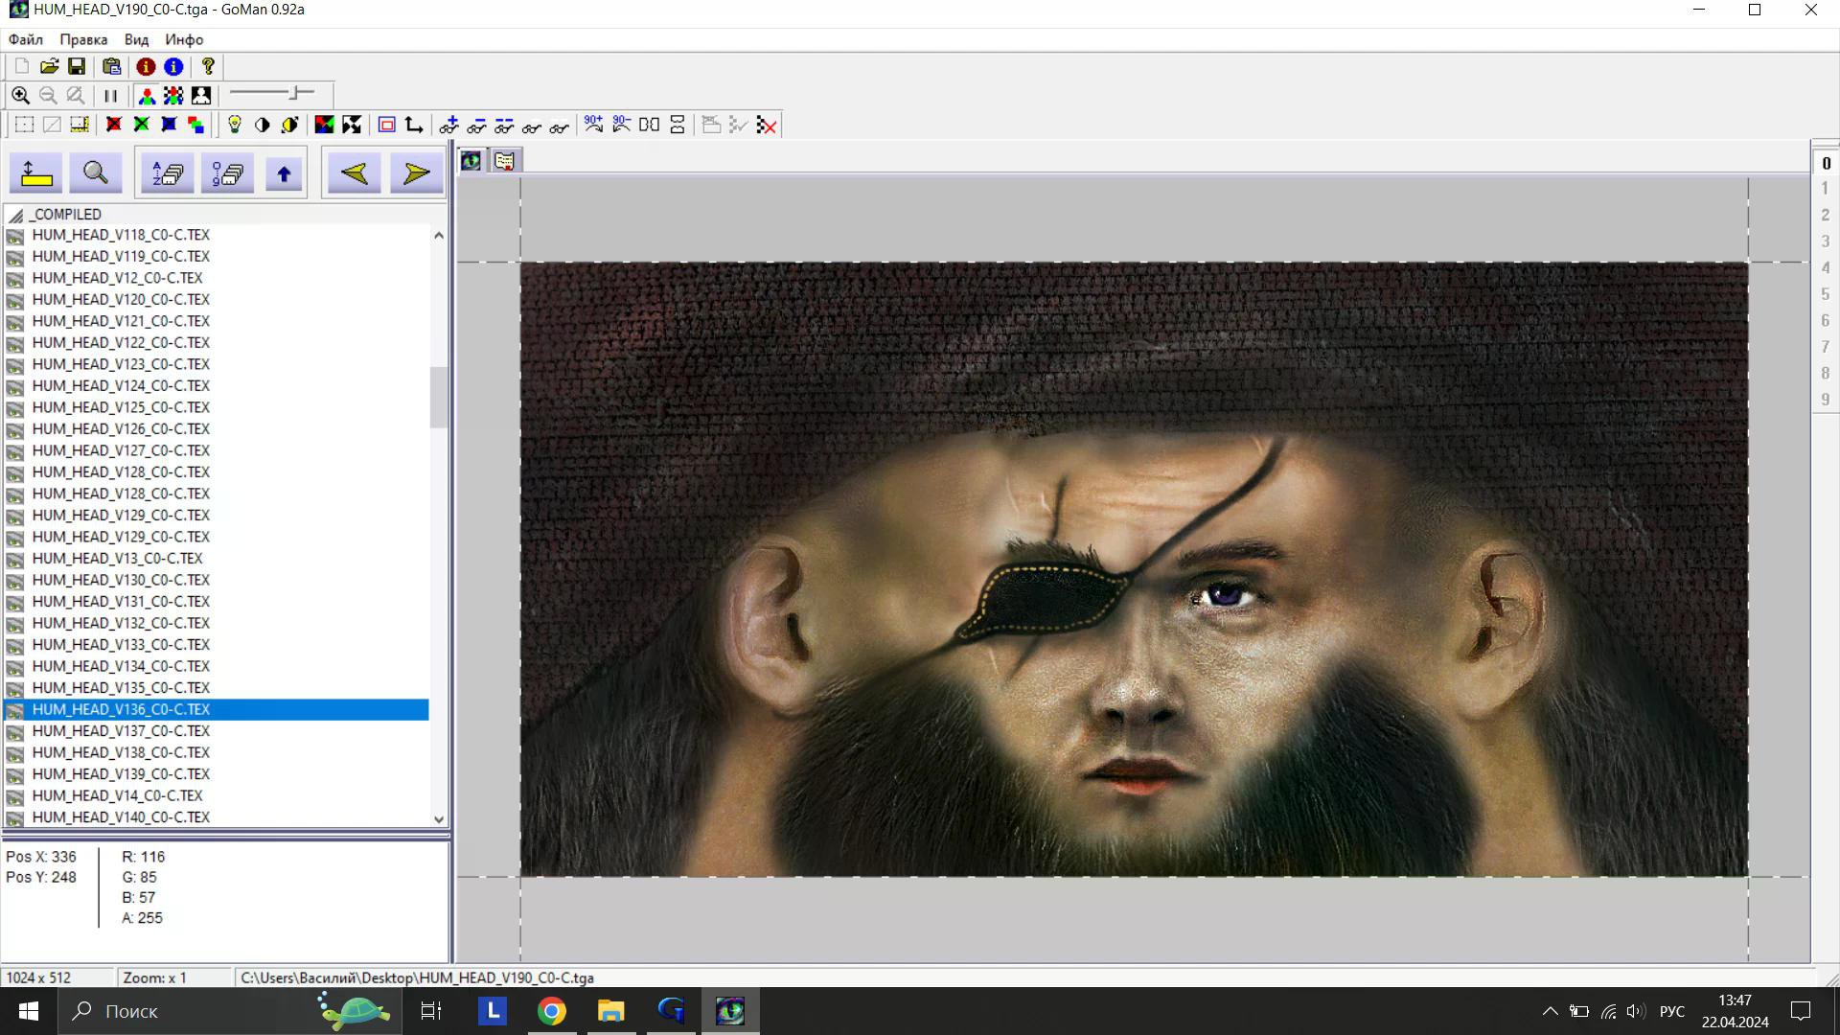
Task: Click the light bulb brightness icon
Action: click(x=234, y=125)
